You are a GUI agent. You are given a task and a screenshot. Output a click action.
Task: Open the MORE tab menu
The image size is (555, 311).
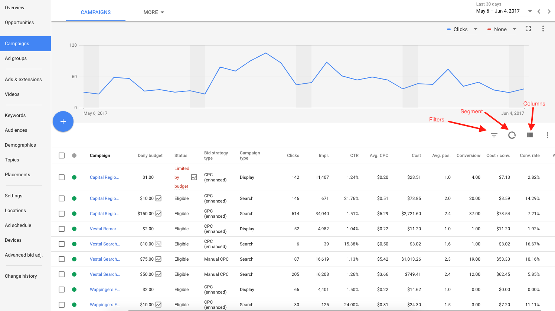(154, 12)
